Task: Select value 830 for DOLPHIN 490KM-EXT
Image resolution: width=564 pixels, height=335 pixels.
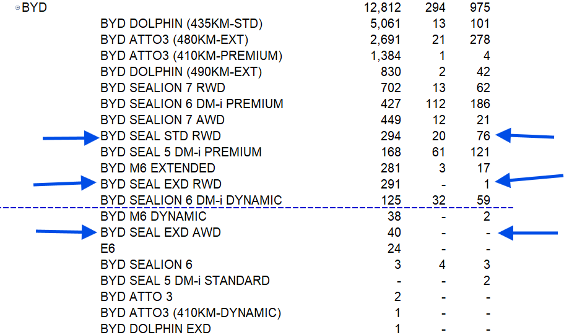Action: pyautogui.click(x=391, y=72)
